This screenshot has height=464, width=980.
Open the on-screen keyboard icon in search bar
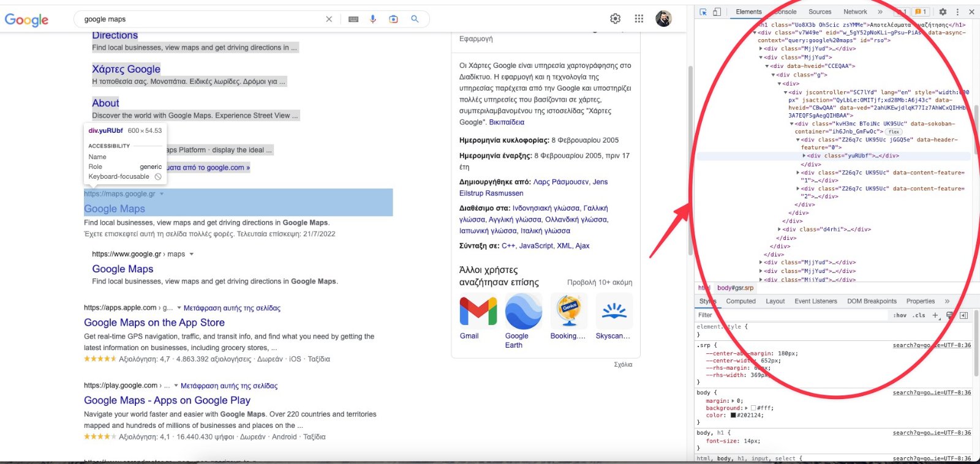[353, 19]
